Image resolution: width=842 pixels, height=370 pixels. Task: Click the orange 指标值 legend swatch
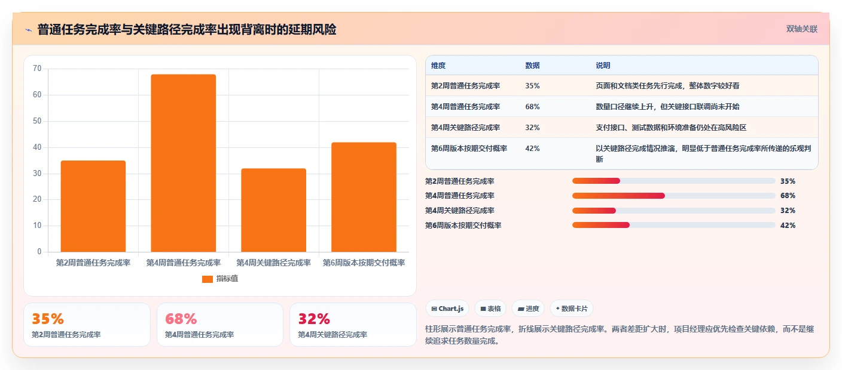tap(208, 279)
